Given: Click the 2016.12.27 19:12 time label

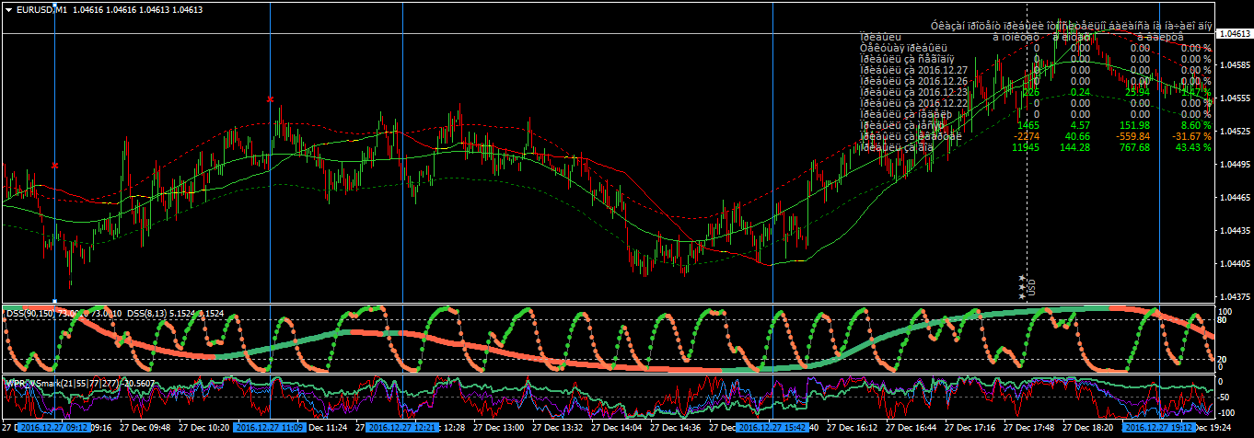Looking at the screenshot, I should point(1160,428).
